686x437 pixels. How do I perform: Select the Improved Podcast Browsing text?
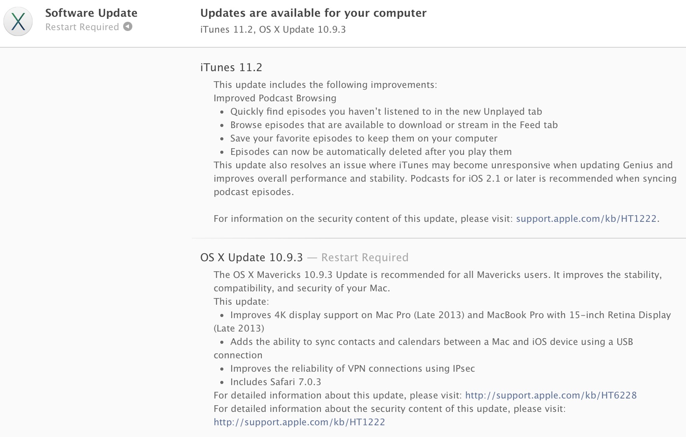click(x=275, y=98)
